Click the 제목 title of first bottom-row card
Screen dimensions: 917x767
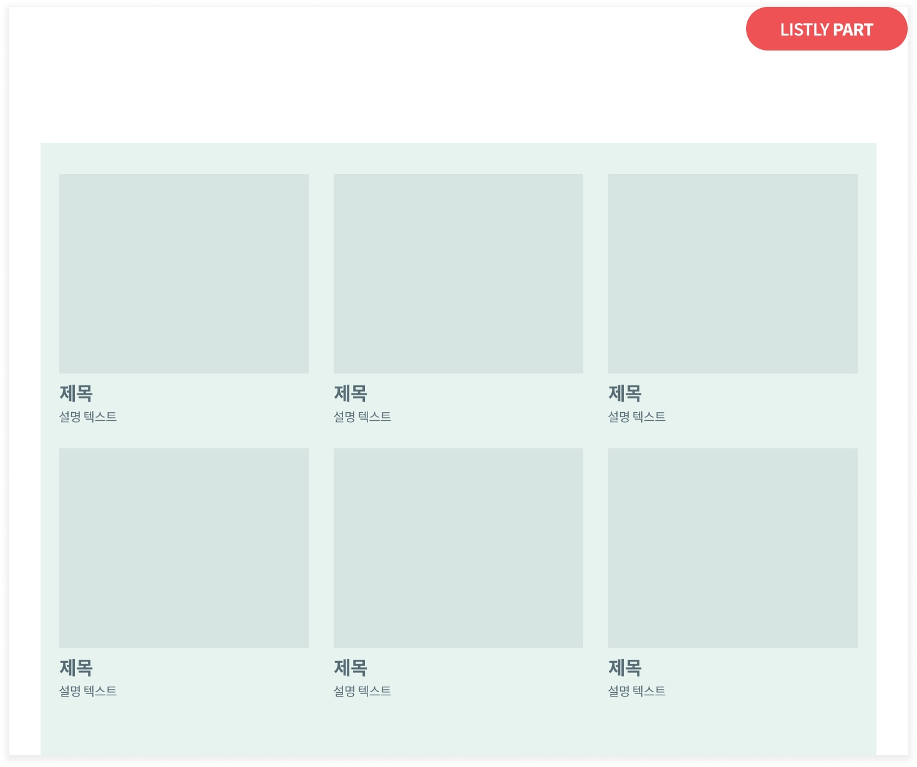point(76,668)
